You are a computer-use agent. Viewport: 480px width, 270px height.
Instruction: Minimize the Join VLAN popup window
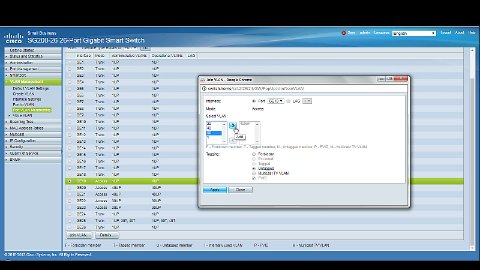(x=380, y=78)
